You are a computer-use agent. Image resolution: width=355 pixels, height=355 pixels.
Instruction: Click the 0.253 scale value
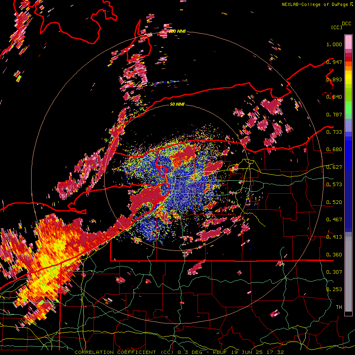point(334,290)
